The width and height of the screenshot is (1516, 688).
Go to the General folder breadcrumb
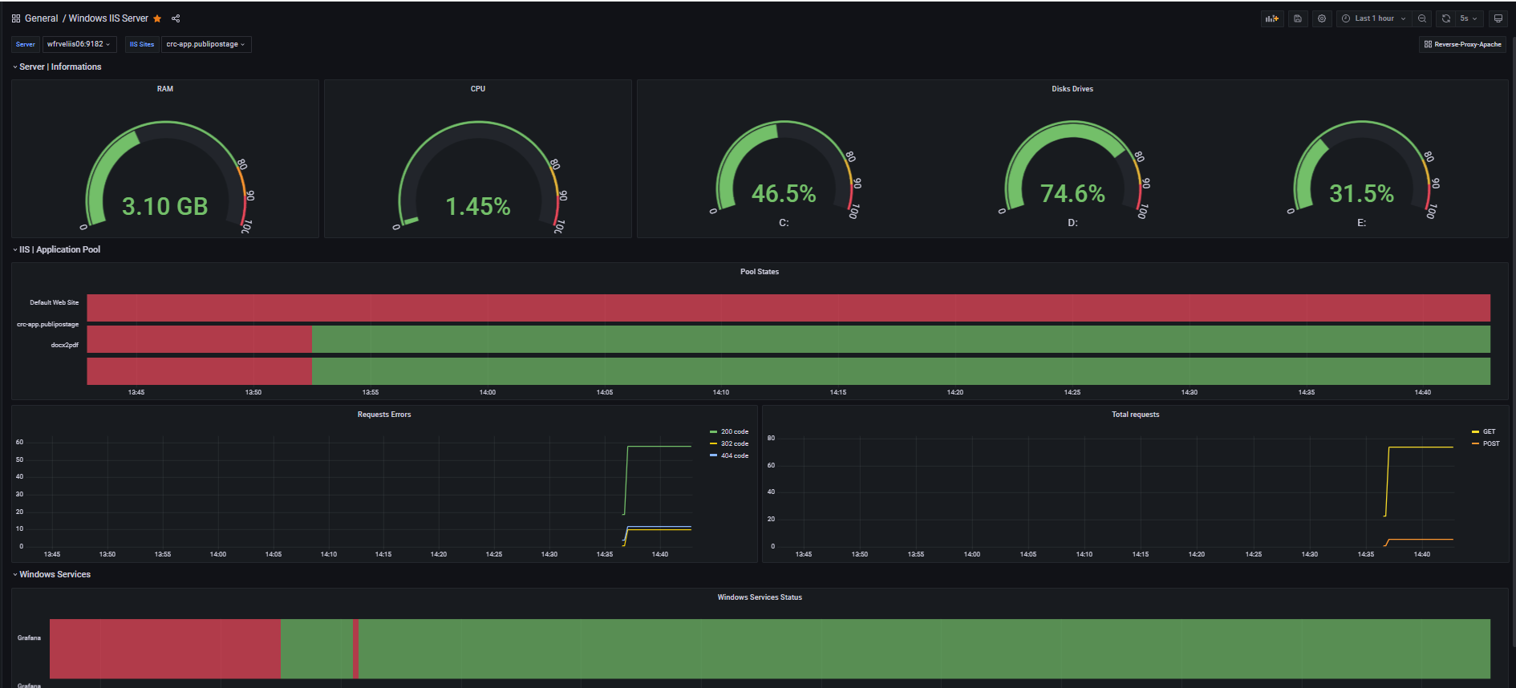pyautogui.click(x=41, y=18)
